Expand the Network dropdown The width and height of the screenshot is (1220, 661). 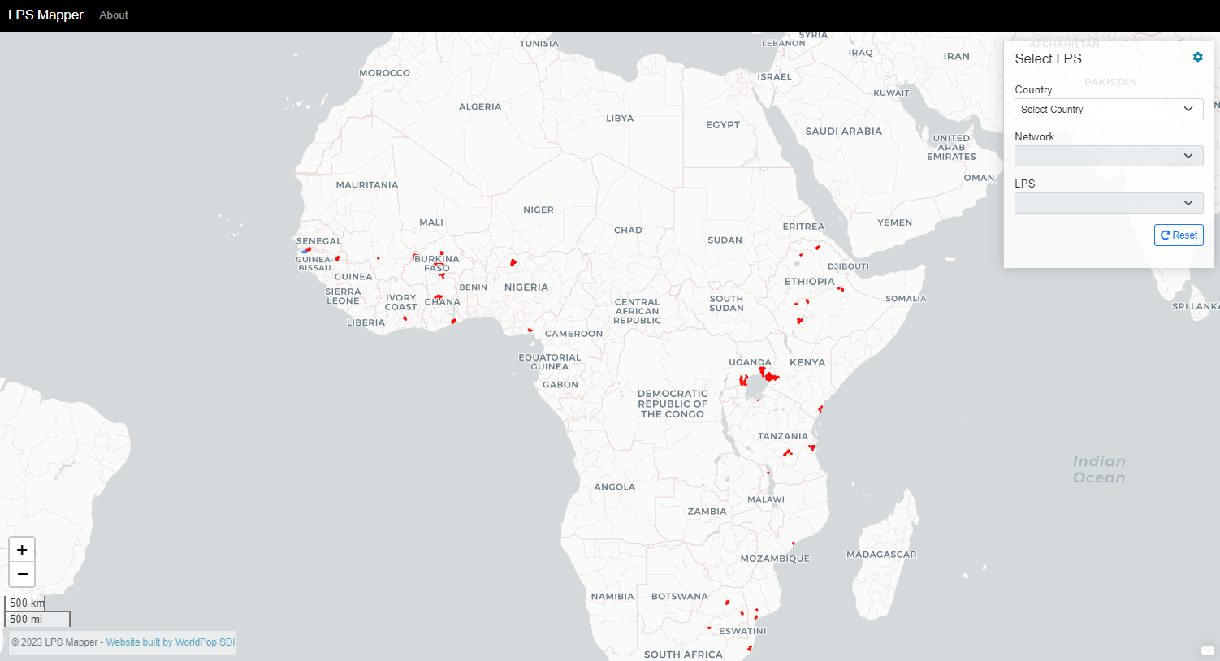(x=1109, y=155)
